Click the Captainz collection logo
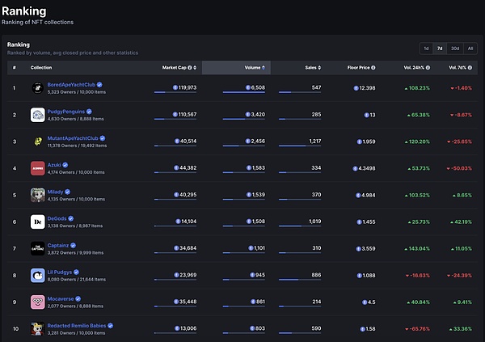The width and height of the screenshot is (485, 342). [x=37, y=248]
